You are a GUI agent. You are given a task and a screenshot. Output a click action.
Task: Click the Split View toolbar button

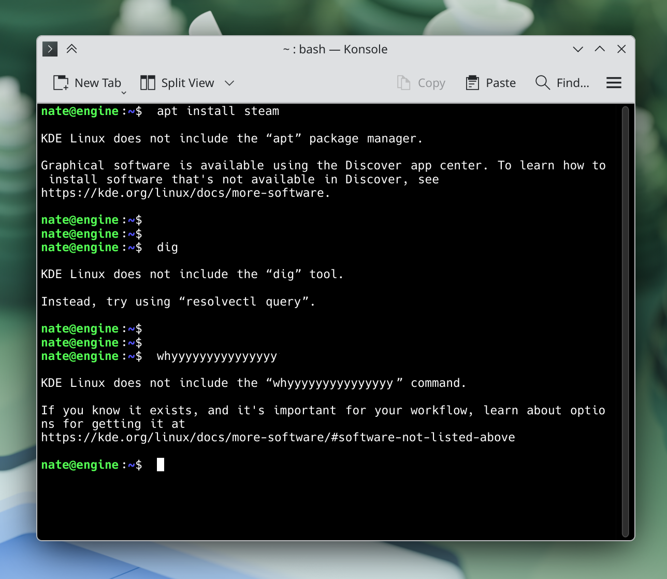click(x=178, y=83)
